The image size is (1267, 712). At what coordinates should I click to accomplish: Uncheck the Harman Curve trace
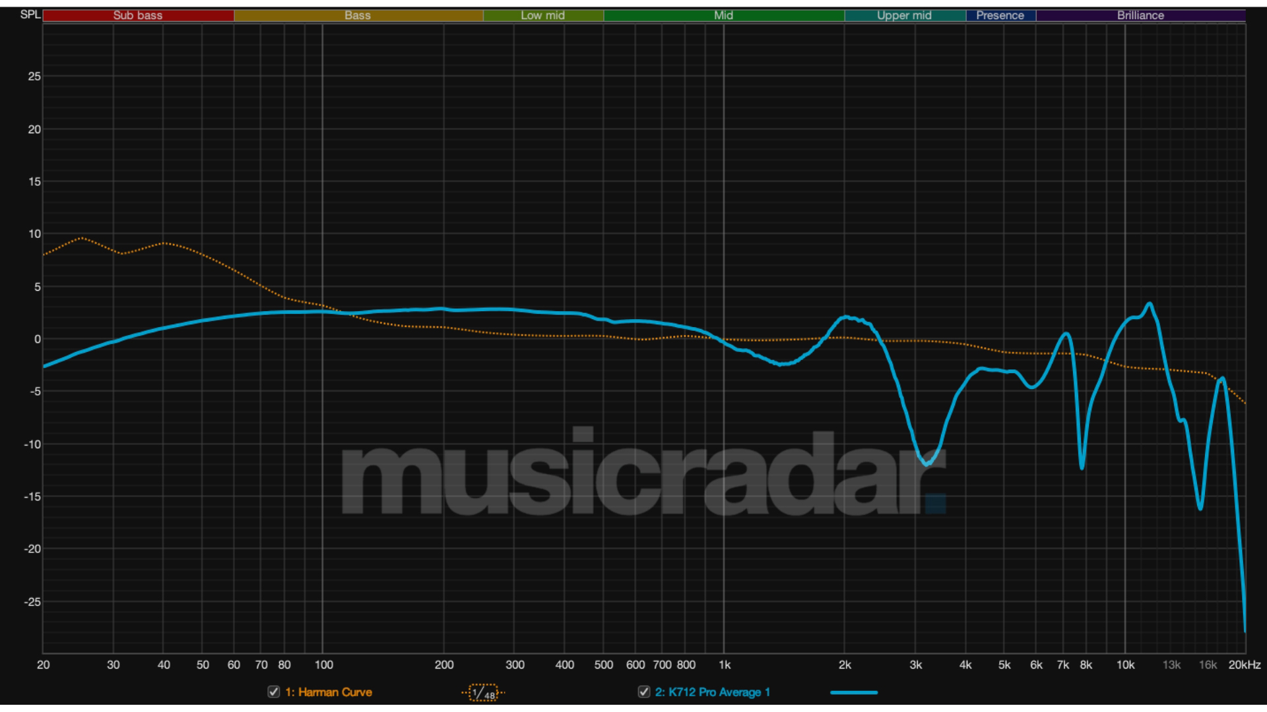(273, 693)
